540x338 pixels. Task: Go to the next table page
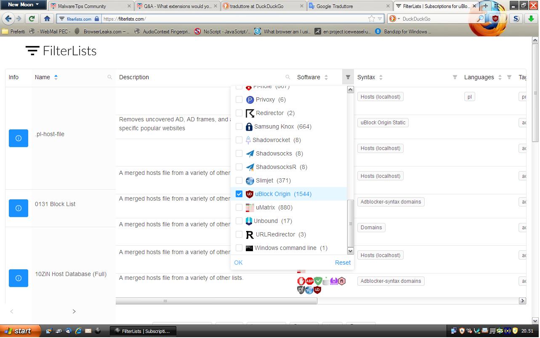tap(74, 311)
